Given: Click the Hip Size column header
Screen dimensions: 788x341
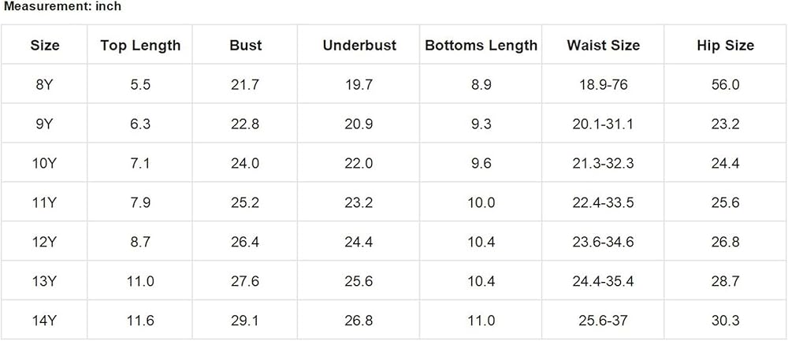Looking at the screenshot, I should click(x=725, y=45).
